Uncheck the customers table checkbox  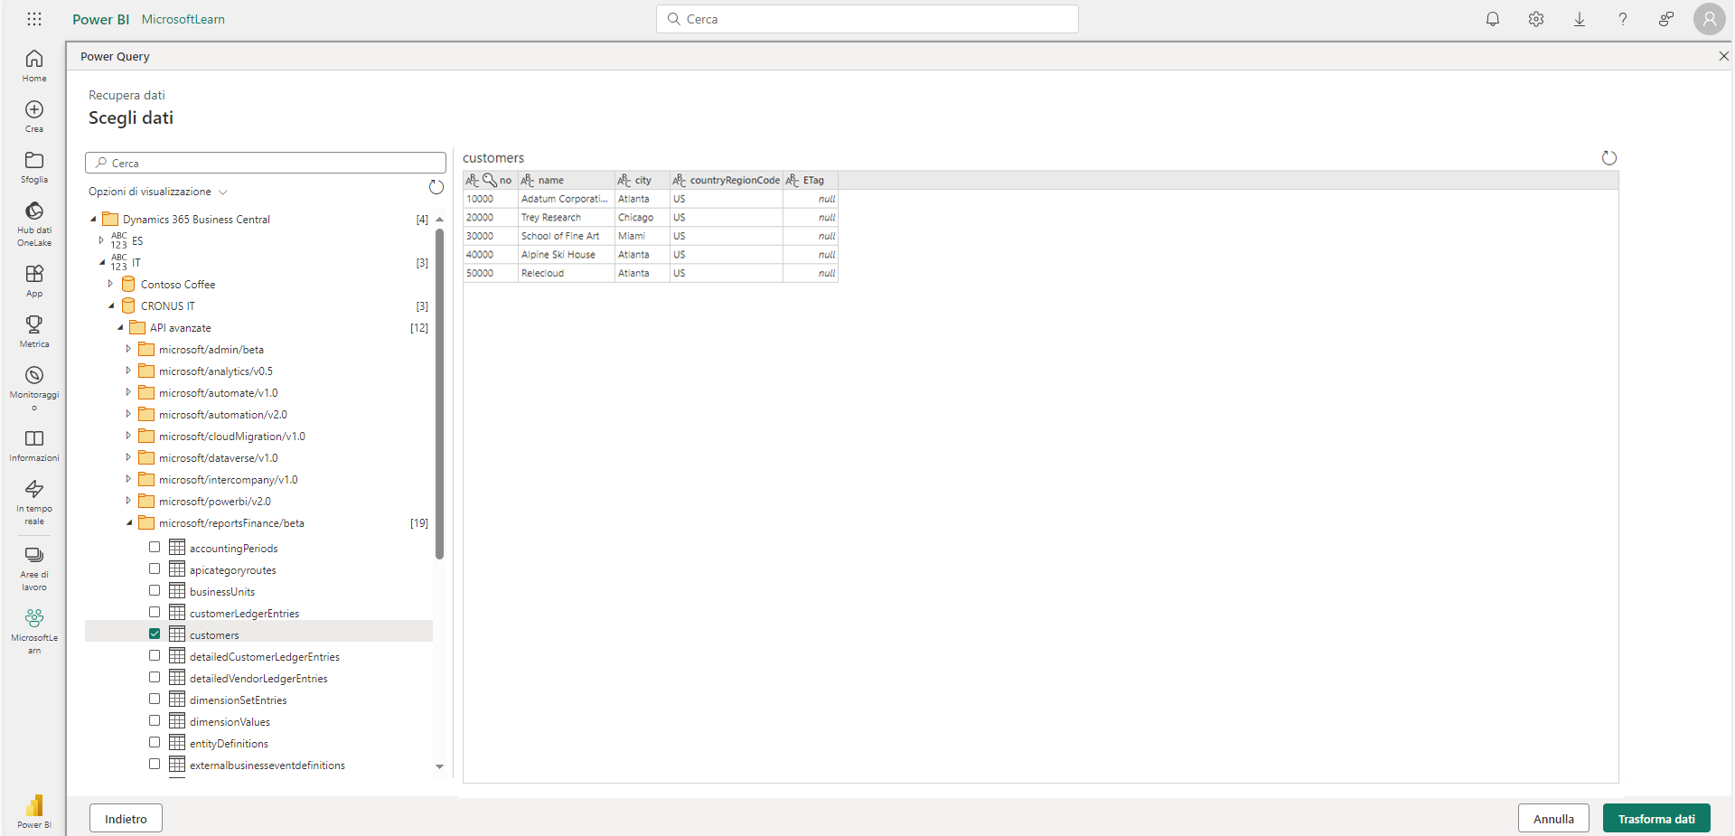155,634
